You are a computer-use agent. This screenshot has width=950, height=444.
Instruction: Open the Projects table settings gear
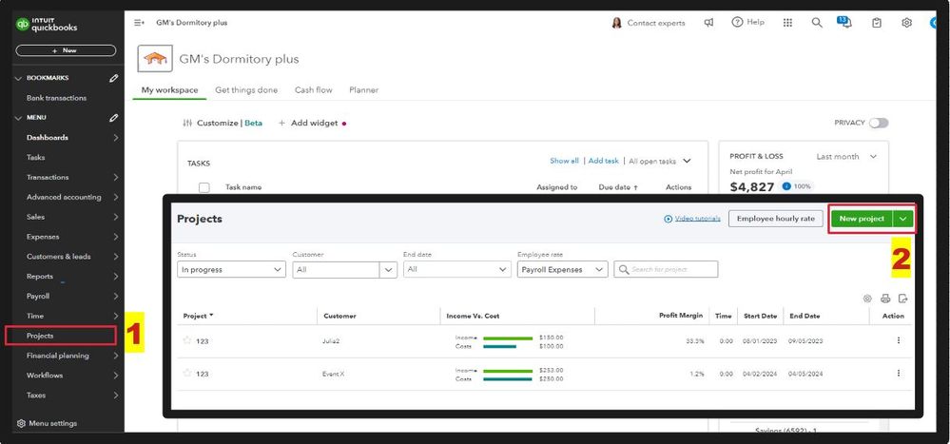tap(867, 299)
